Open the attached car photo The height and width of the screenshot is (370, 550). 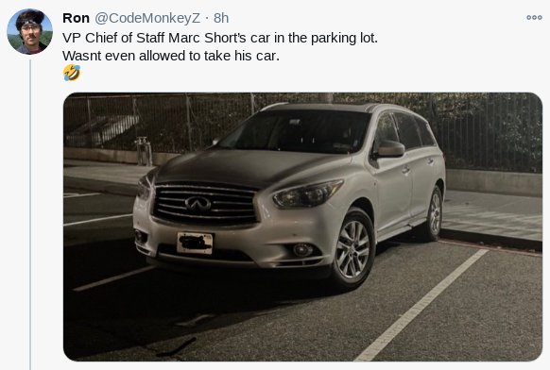[x=302, y=227]
